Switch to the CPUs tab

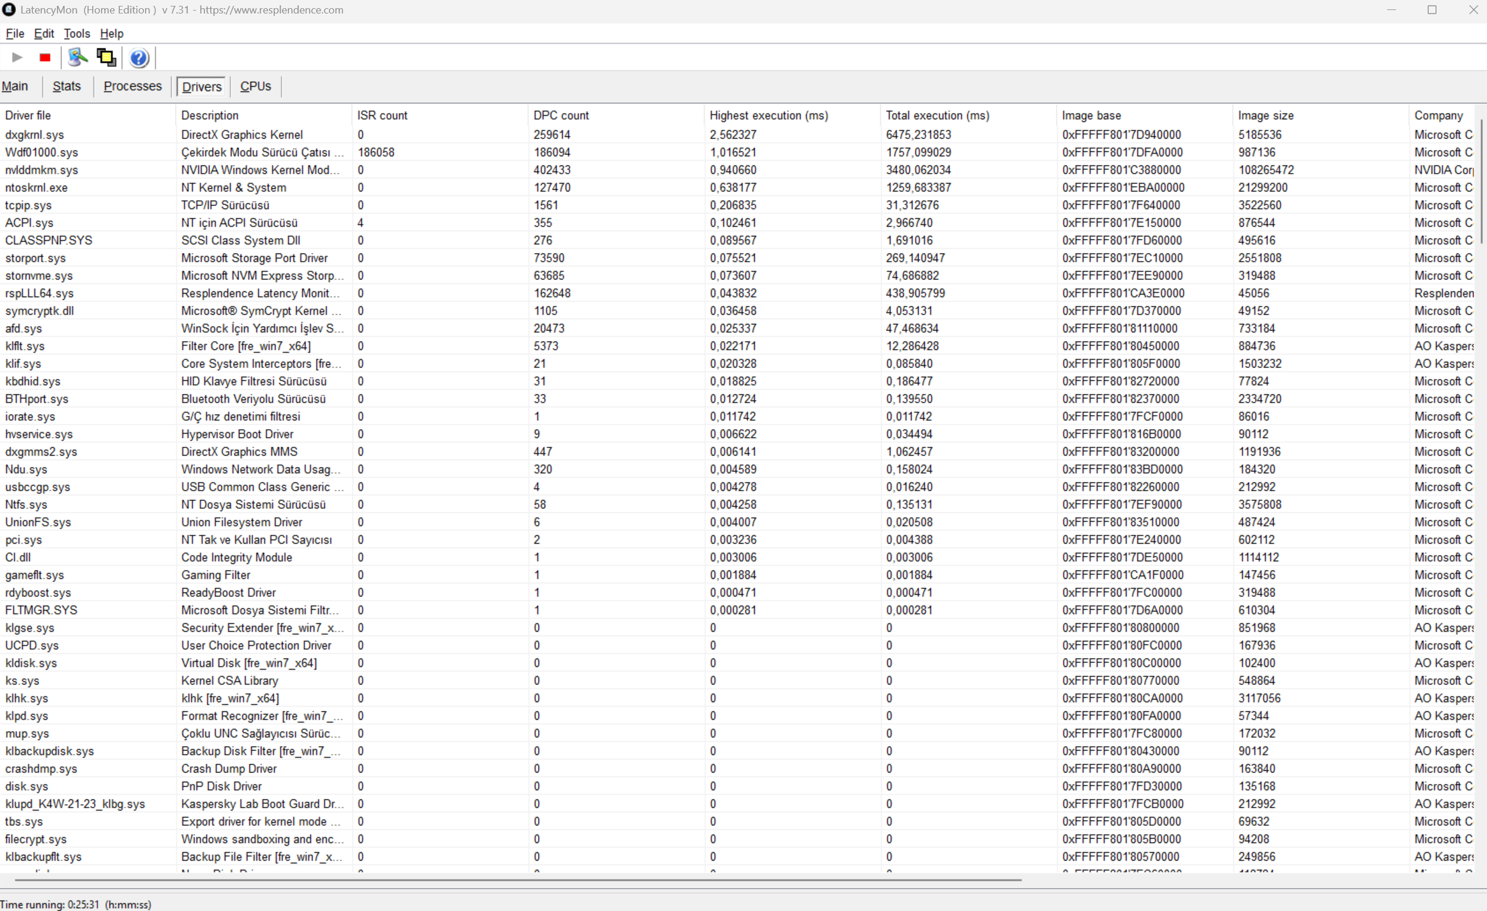point(255,86)
